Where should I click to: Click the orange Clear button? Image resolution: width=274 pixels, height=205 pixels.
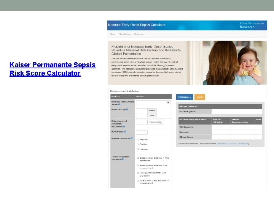coord(199,97)
